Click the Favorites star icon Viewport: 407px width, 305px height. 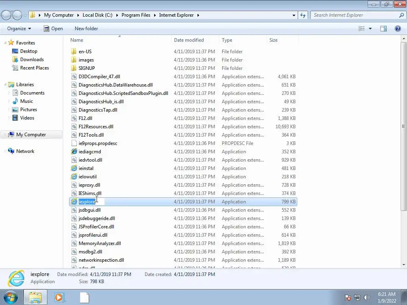(x=11, y=42)
